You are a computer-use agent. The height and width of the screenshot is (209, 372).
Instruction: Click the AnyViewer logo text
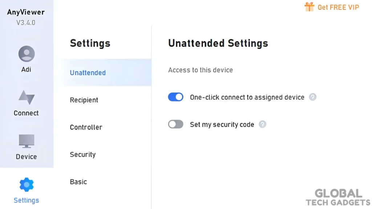click(26, 12)
